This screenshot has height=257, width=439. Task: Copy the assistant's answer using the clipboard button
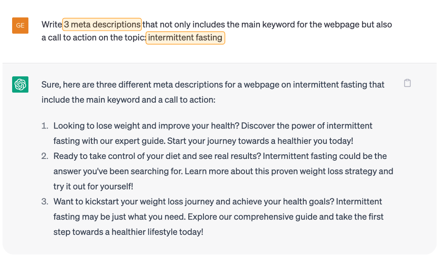point(407,83)
